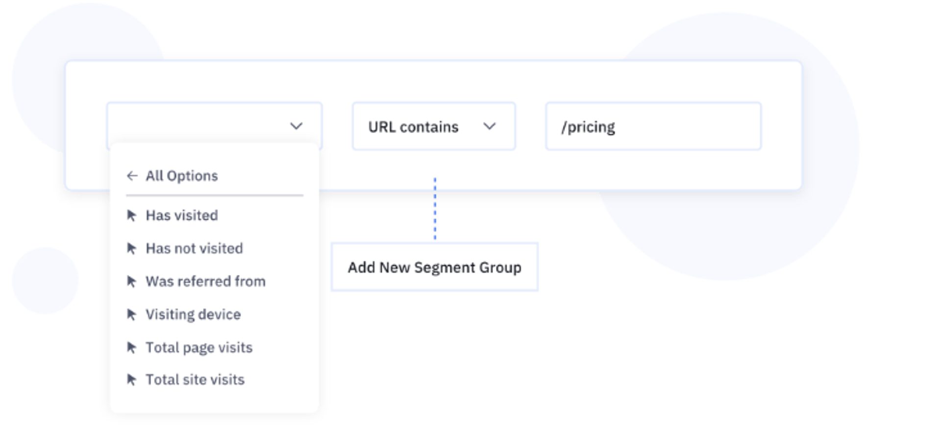Click the back arrow beside All Options
Image resolution: width=941 pixels, height=438 pixels.
[x=131, y=176]
